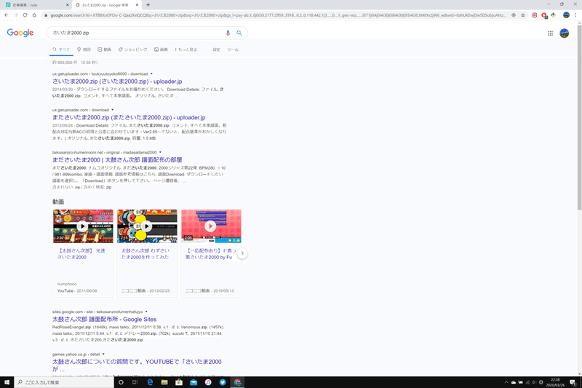Open result さいたま2000.zip - uploader.jp
This screenshot has width=582, height=388.
pos(117,82)
